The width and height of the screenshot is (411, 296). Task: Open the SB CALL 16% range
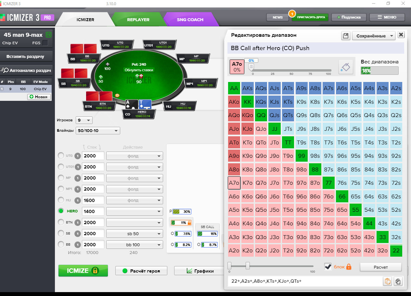(207, 234)
